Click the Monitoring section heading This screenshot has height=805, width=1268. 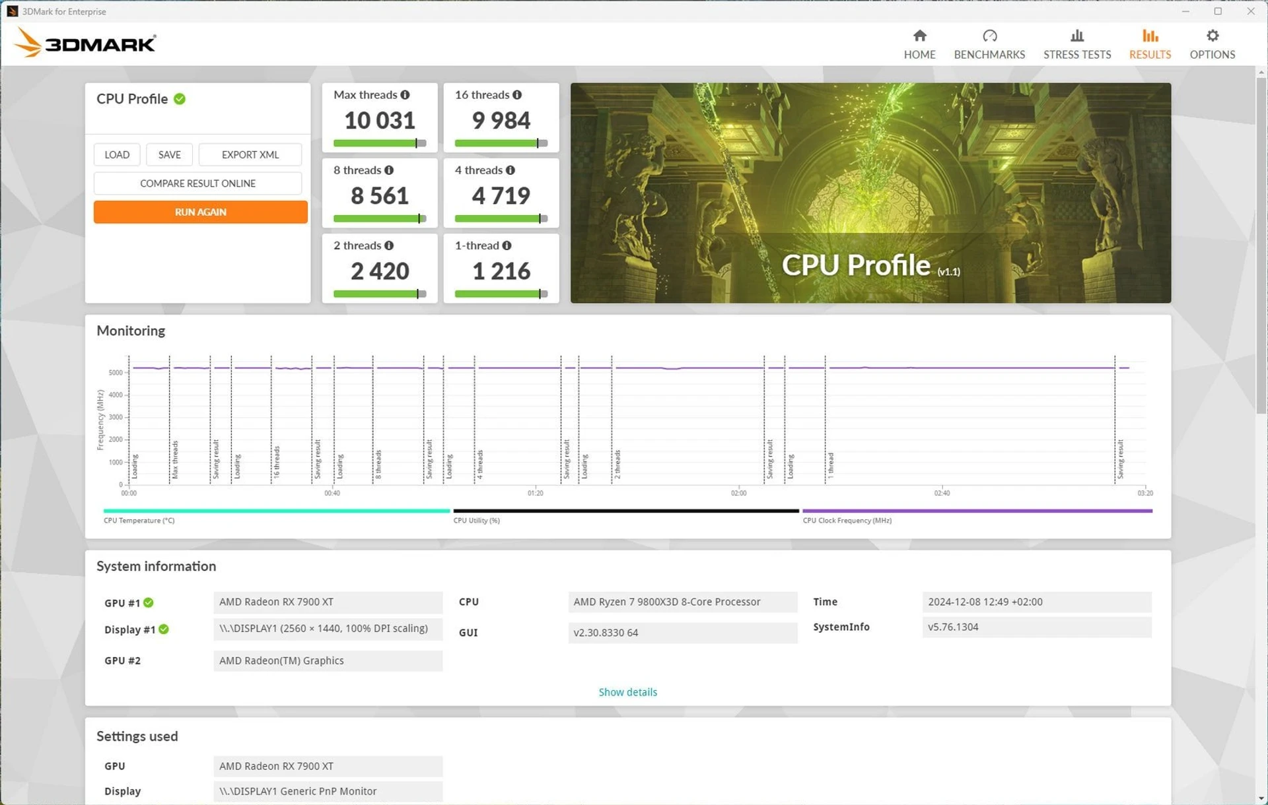tap(131, 331)
